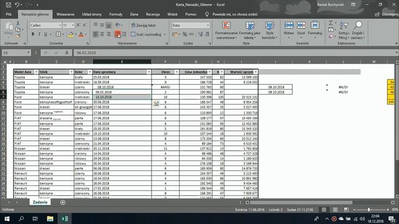Switch to the Układ strony tab

pyautogui.click(x=92, y=14)
